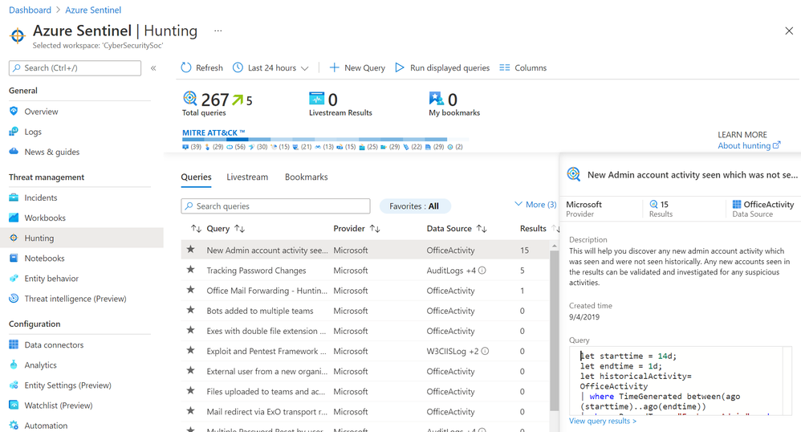
Task: Toggle favorite star for Exploit and Pentest Framework
Action: (190, 351)
